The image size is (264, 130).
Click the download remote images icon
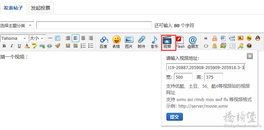[x=223, y=46]
